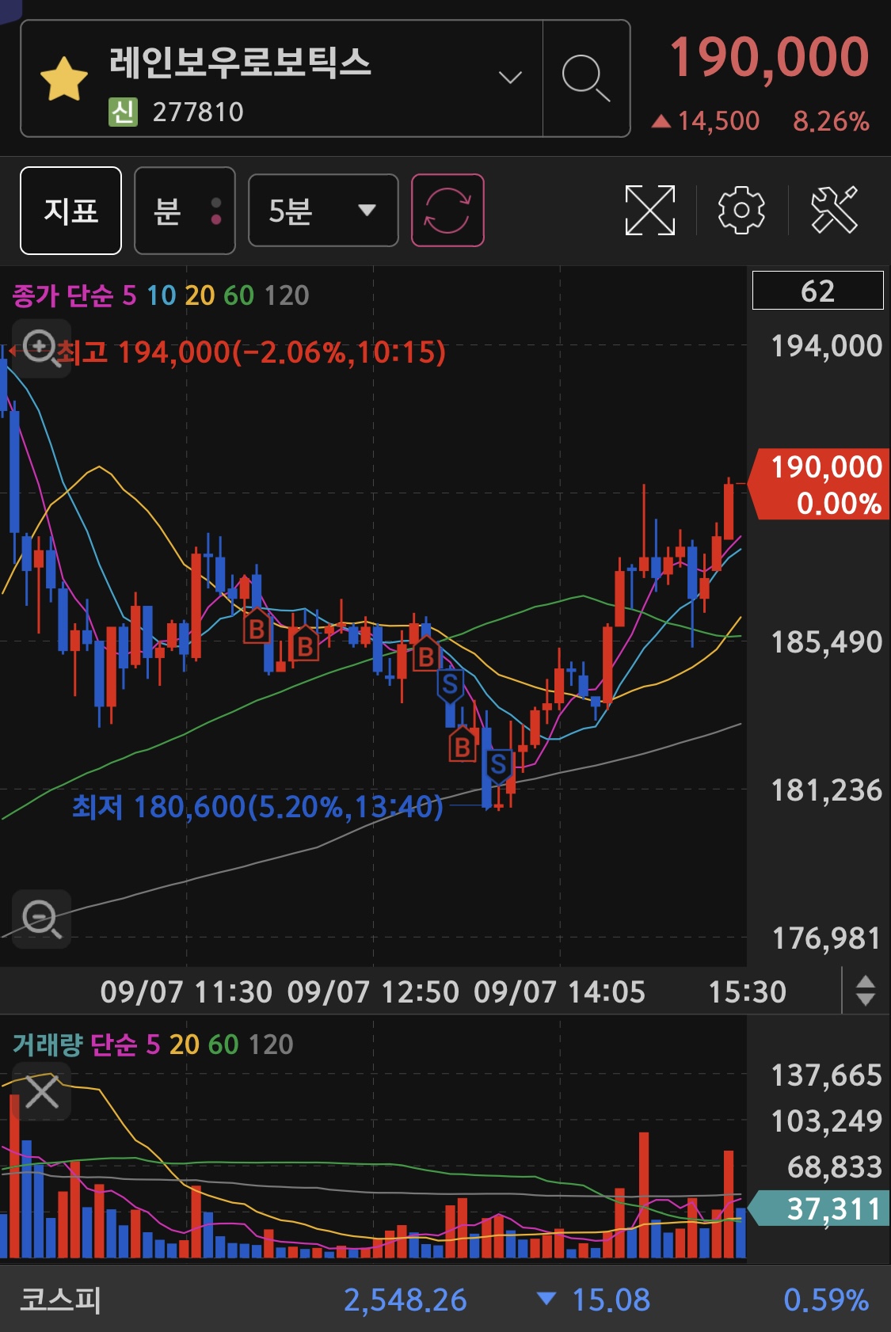This screenshot has height=1332, width=891.
Task: Refresh the chart with the pink reload icon
Action: point(447,211)
